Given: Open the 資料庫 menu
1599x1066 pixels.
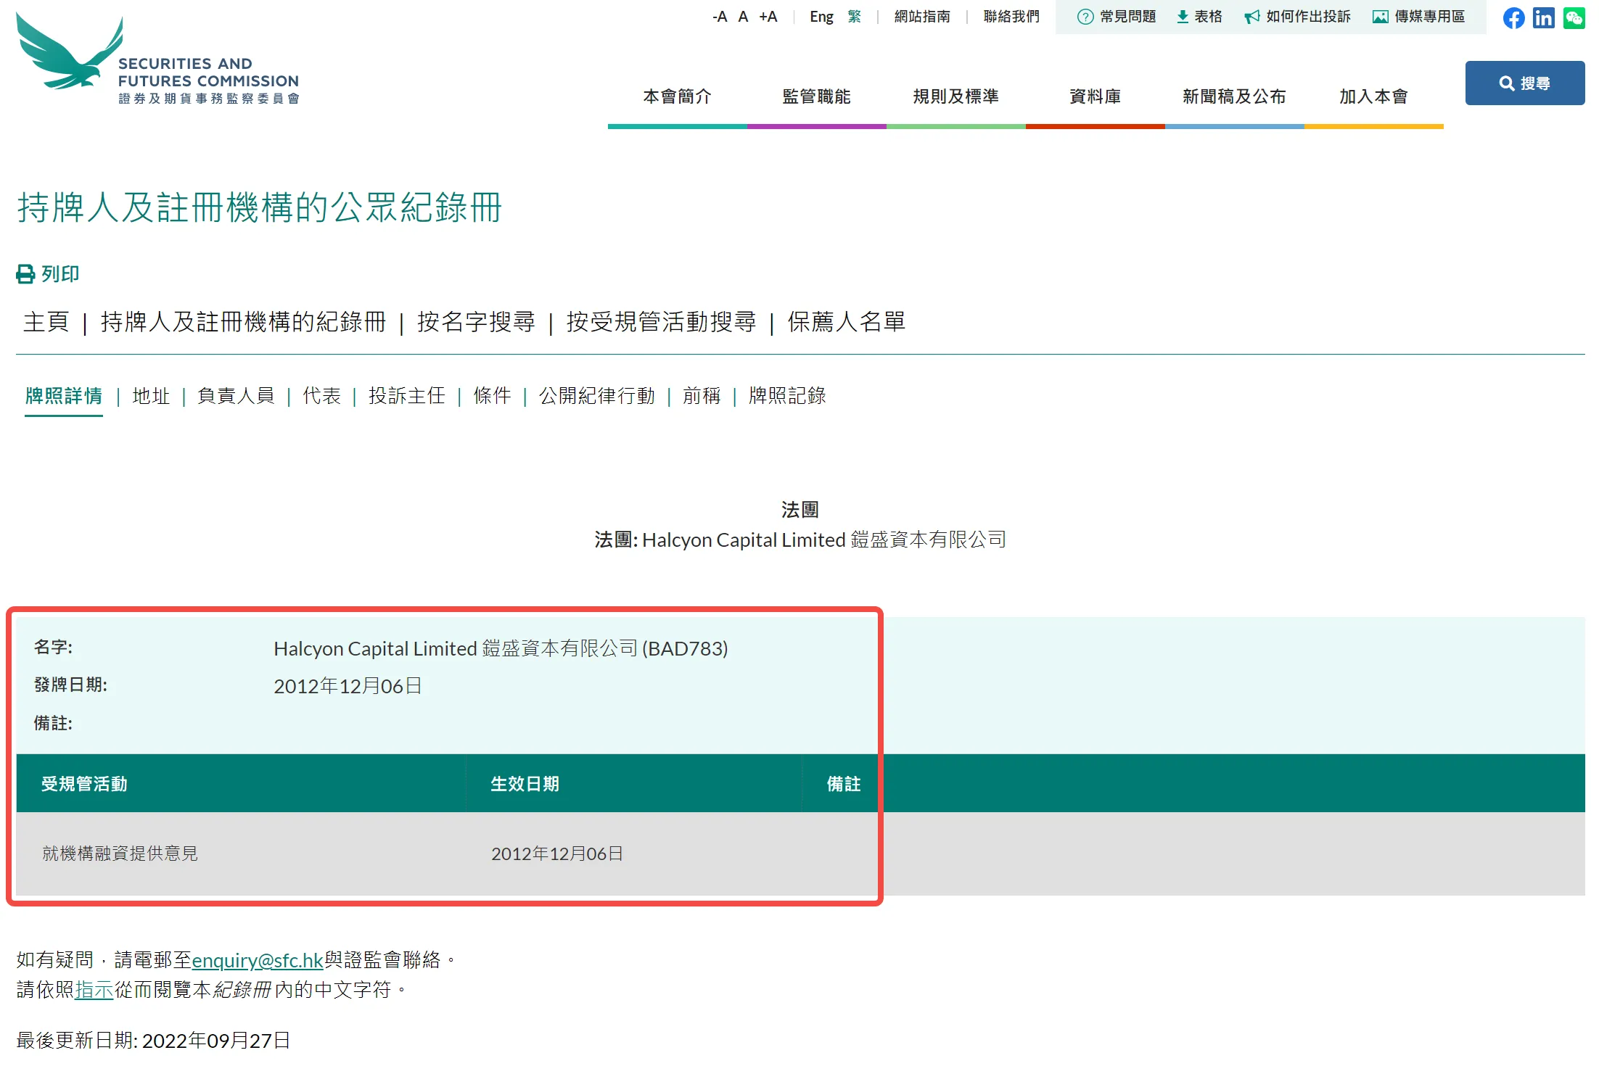Looking at the screenshot, I should [x=1096, y=96].
